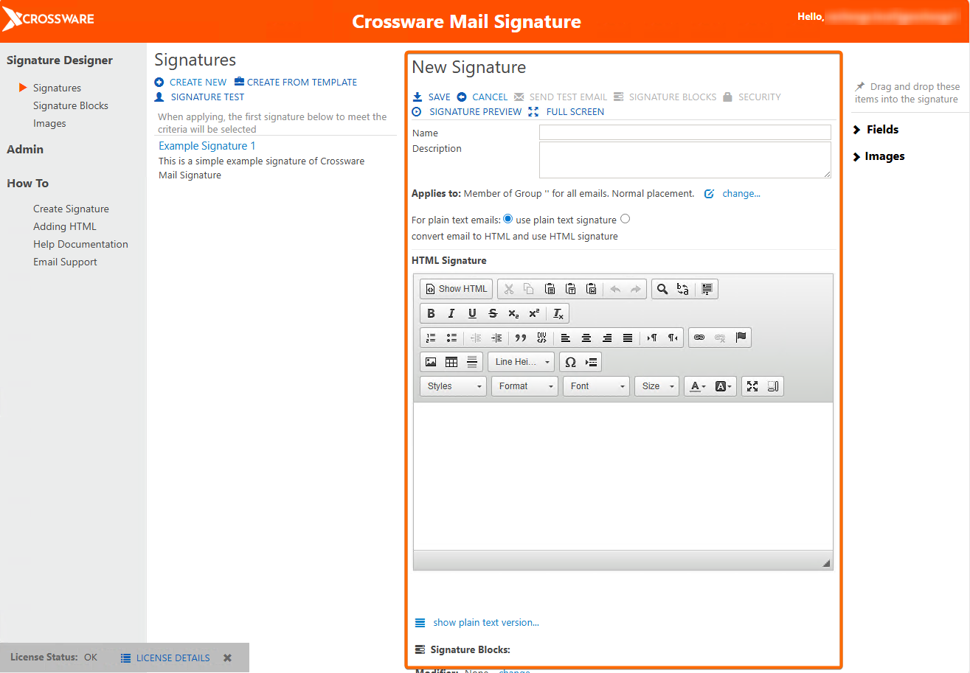The width and height of the screenshot is (970, 673).
Task: Click the Example Signature 1 link
Action: click(x=207, y=146)
